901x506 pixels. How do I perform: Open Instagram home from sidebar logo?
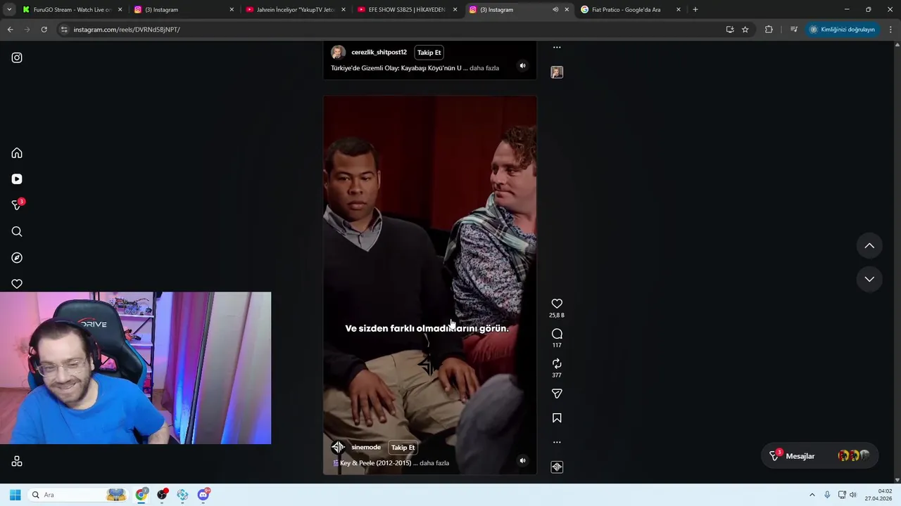[17, 58]
